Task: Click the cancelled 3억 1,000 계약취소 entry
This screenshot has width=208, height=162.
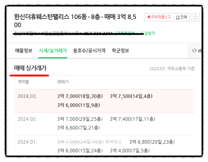Action: [90, 142]
